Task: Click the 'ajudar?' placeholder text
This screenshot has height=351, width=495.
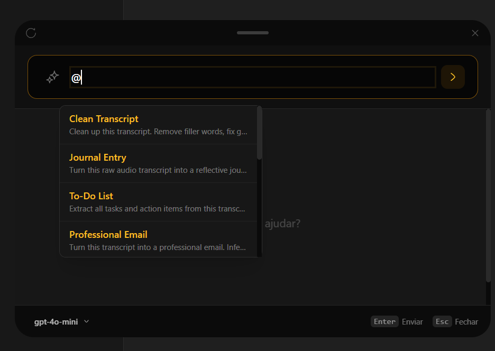Action: (x=282, y=224)
